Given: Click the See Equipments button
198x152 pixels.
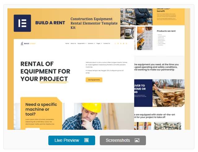Looking at the screenshot, I should [94, 80].
